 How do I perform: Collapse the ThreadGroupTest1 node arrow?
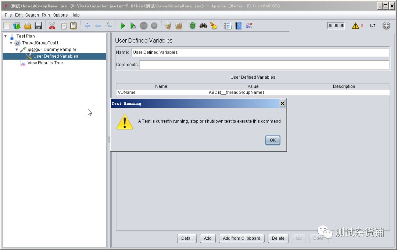(x=11, y=43)
